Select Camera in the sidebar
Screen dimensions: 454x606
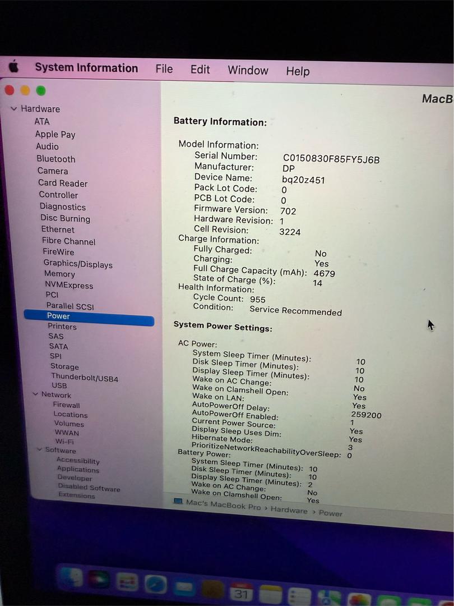pos(53,171)
